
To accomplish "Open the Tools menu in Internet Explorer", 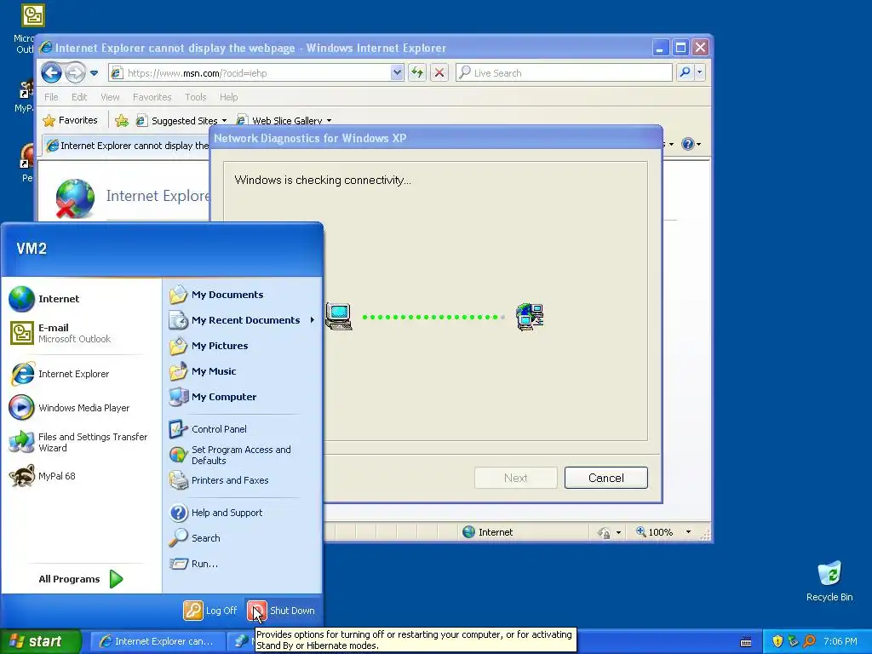I will pyautogui.click(x=196, y=97).
